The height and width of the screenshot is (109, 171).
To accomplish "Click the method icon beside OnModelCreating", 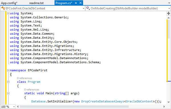I will [x=88, y=8].
